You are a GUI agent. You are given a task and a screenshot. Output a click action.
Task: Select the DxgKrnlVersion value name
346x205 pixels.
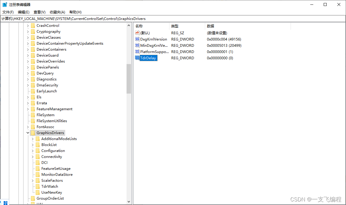pos(154,39)
